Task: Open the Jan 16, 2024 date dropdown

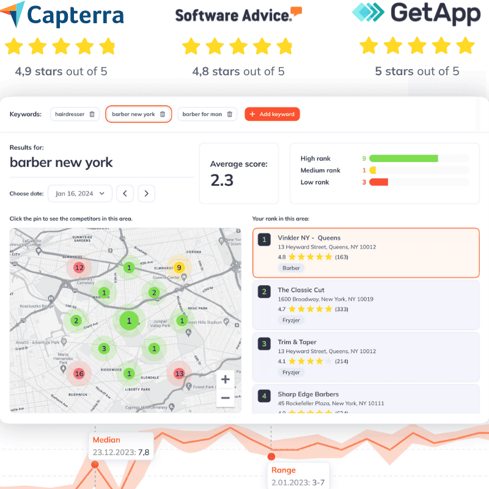Action: pos(80,194)
